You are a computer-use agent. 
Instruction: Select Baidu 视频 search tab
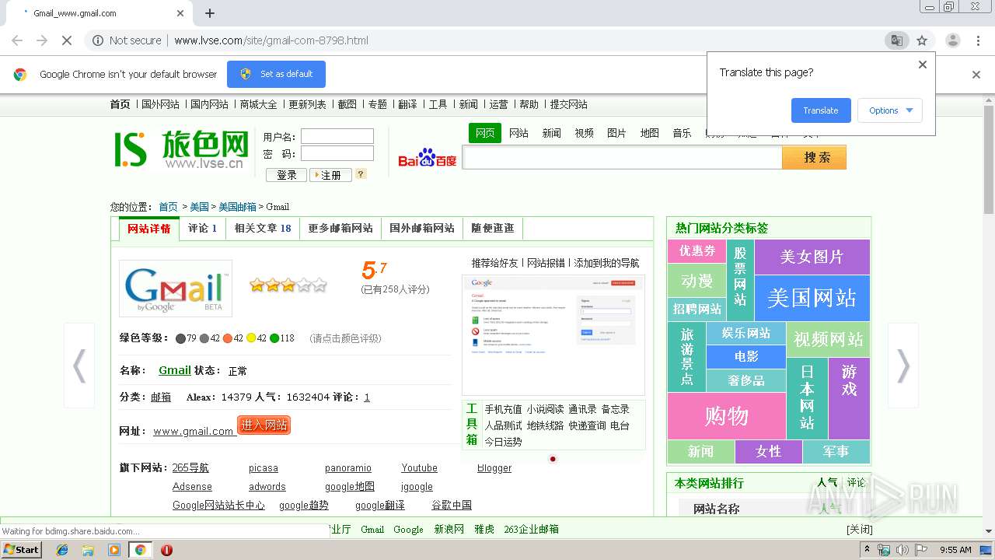pyautogui.click(x=584, y=133)
